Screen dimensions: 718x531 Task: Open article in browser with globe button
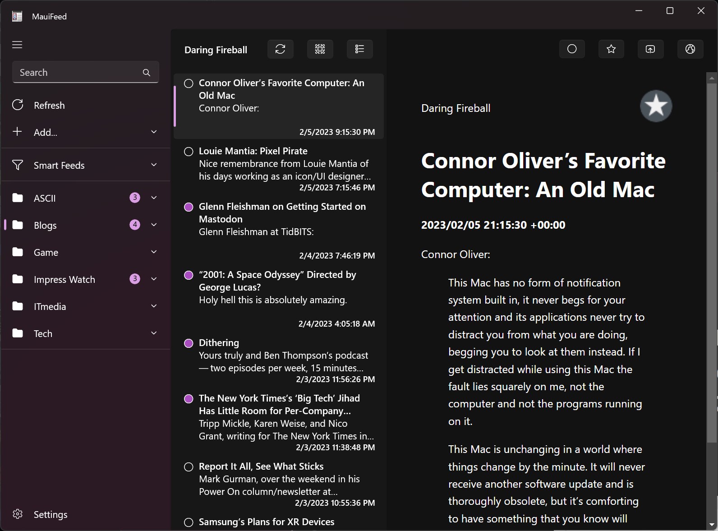(690, 49)
